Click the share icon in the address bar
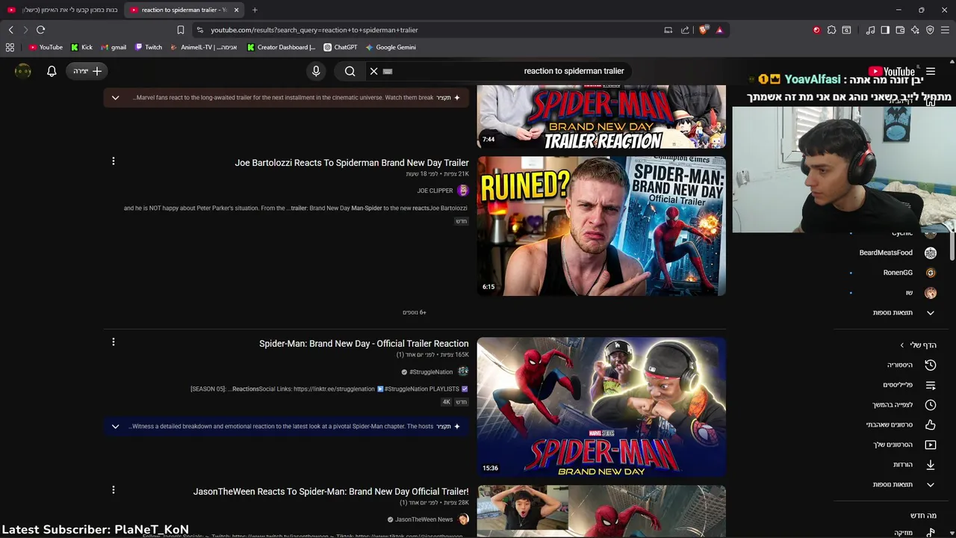This screenshot has width=956, height=538. [685, 30]
